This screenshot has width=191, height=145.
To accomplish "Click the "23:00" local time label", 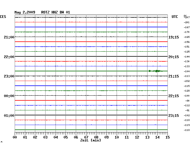I will click(x=9, y=76).
